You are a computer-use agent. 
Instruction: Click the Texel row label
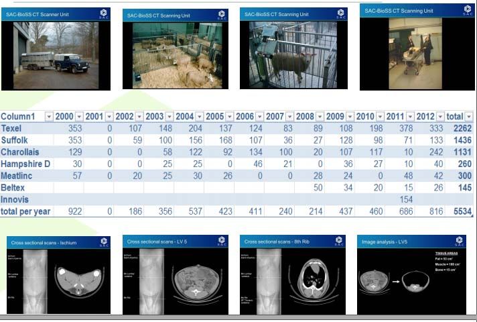(11, 128)
